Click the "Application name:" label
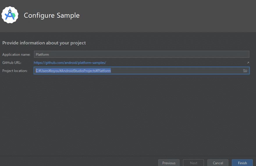This screenshot has height=166, width=256. [16, 55]
